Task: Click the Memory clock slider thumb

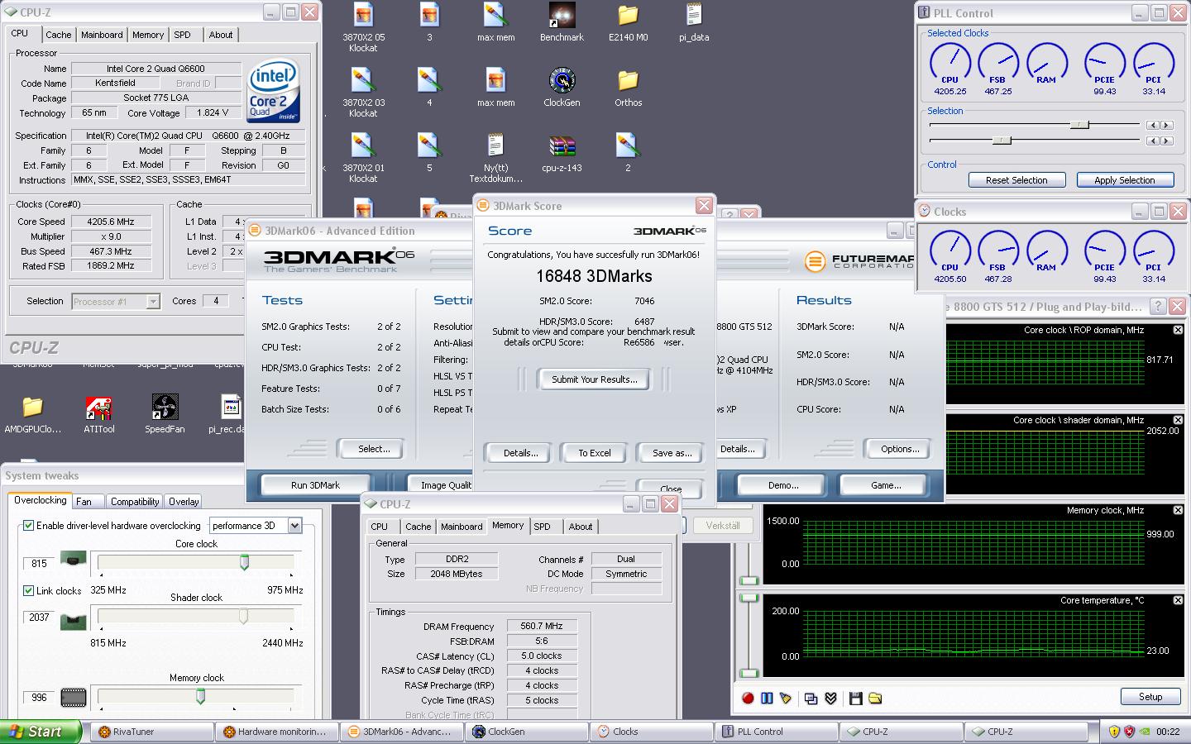Action: (x=200, y=697)
